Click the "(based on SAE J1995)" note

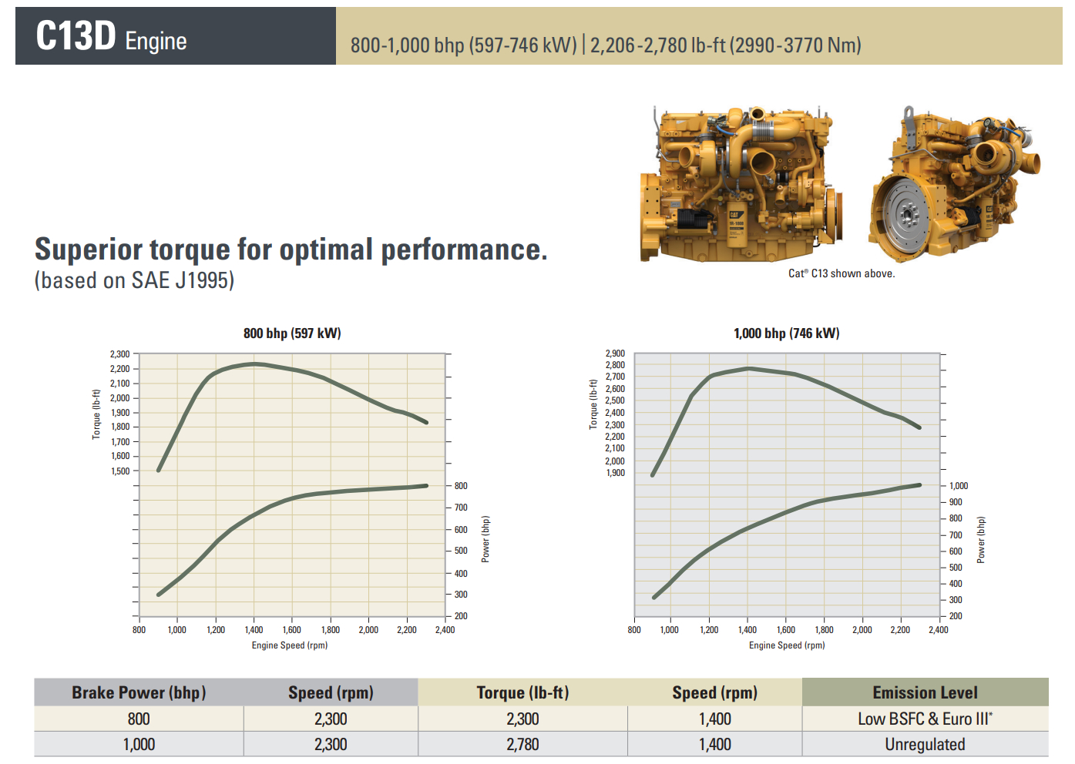(x=135, y=280)
